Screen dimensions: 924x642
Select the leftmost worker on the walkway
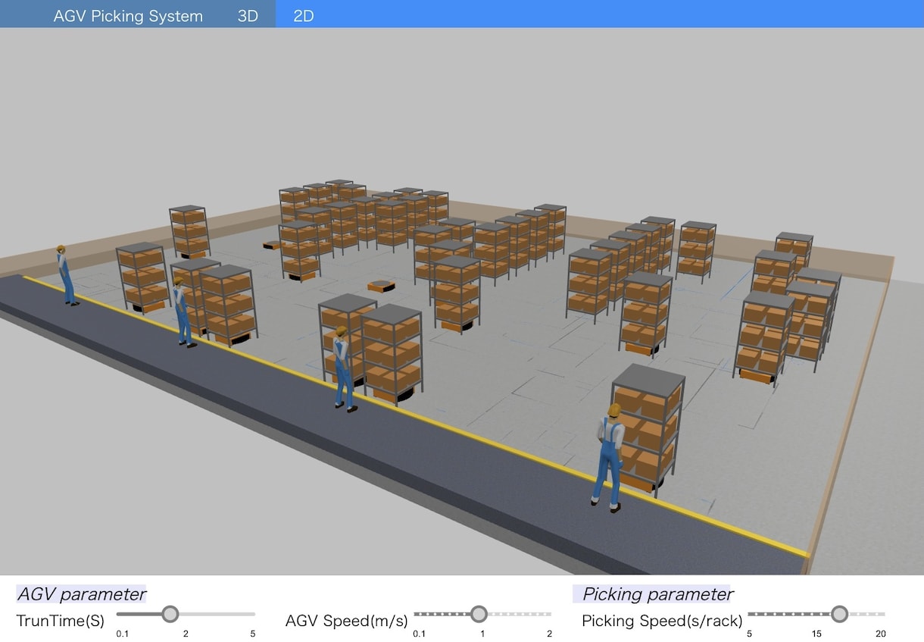pyautogui.click(x=66, y=275)
